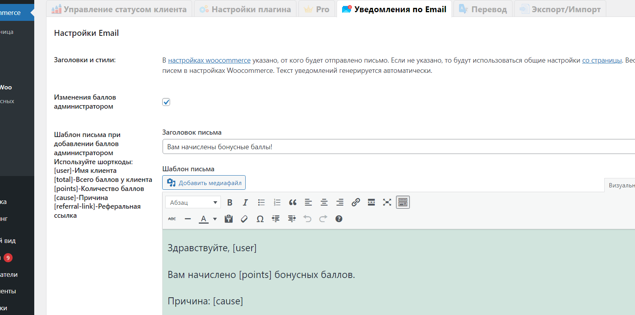The width and height of the screenshot is (635, 315).
Task: Align text right
Action: click(340, 202)
